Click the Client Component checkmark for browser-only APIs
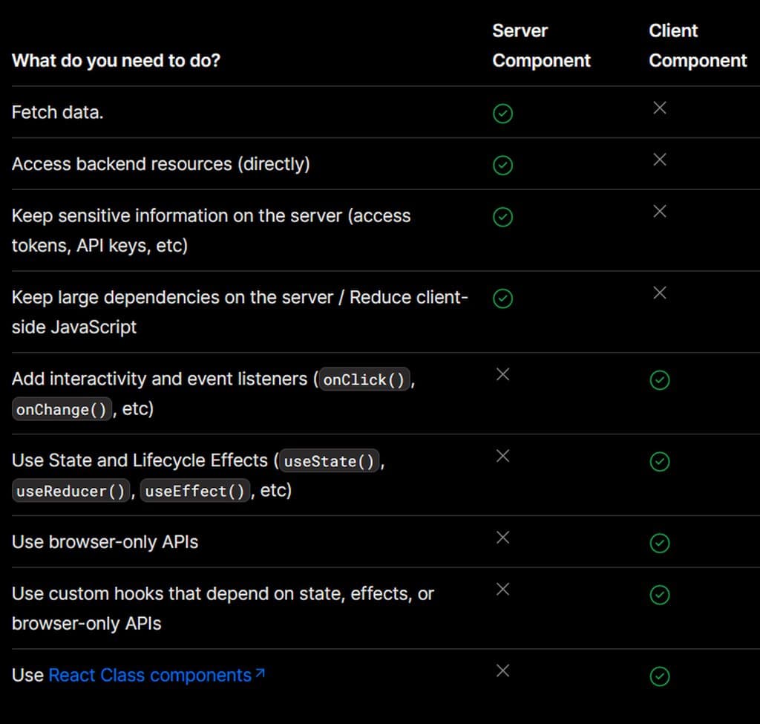Screen dimensions: 760x724 point(660,543)
